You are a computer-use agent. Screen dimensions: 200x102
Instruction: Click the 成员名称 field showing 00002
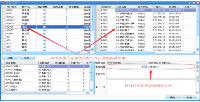126,63
